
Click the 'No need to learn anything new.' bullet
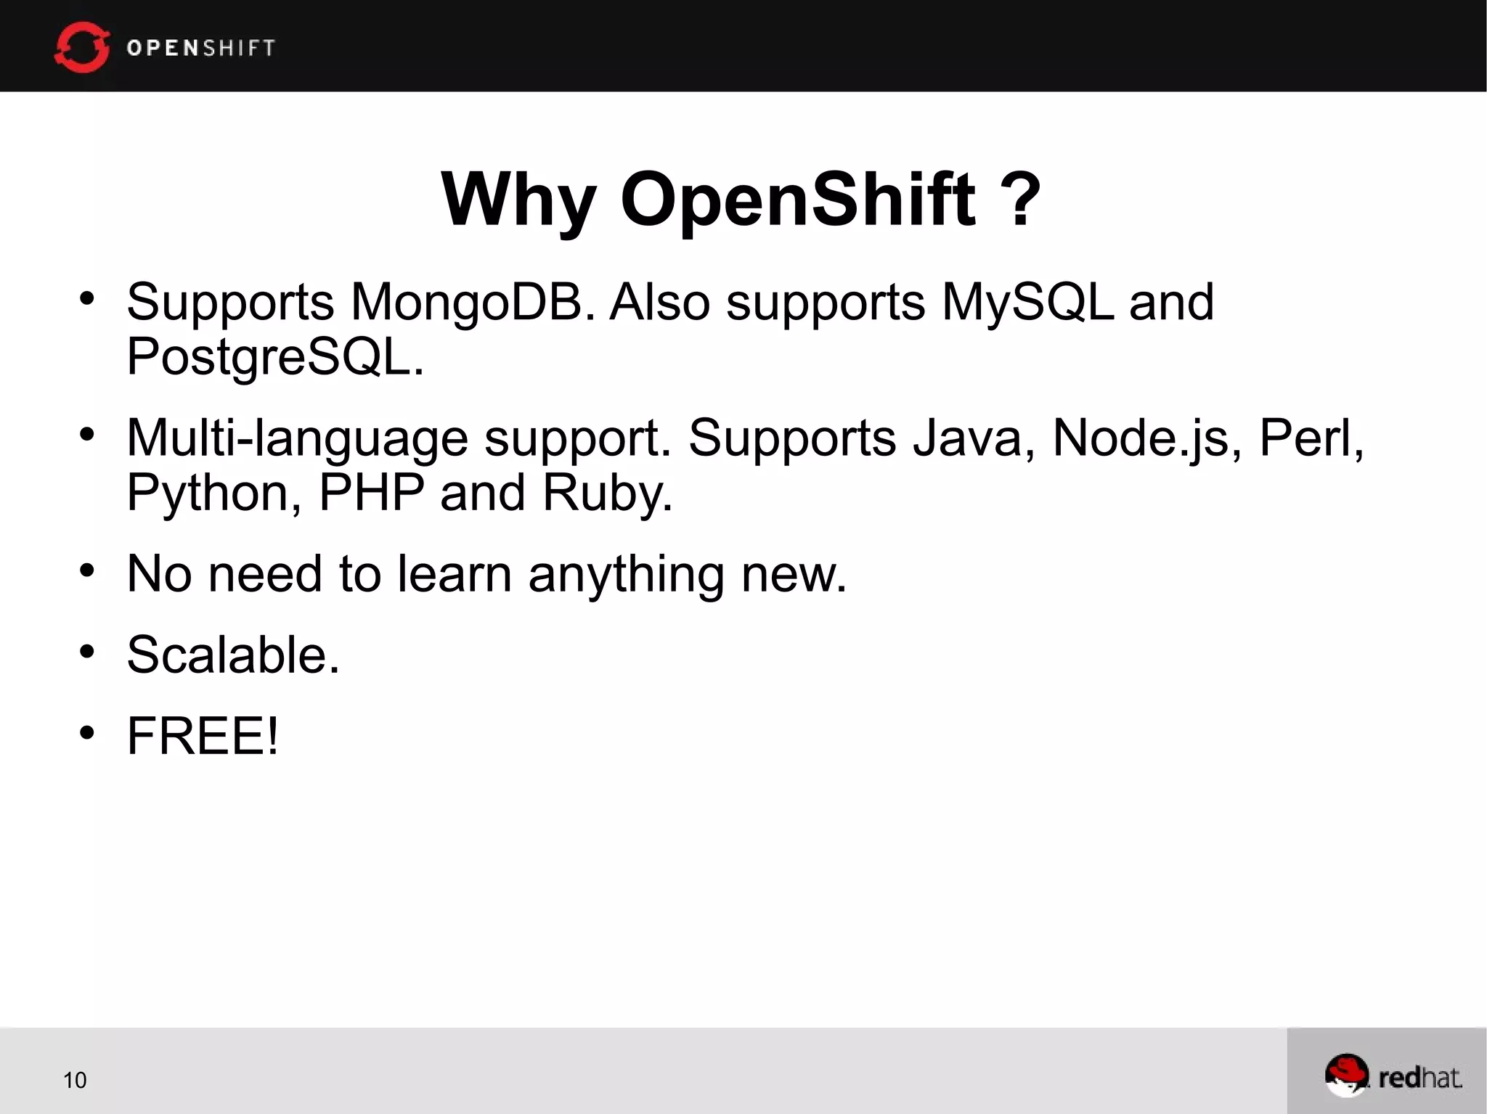(x=487, y=574)
